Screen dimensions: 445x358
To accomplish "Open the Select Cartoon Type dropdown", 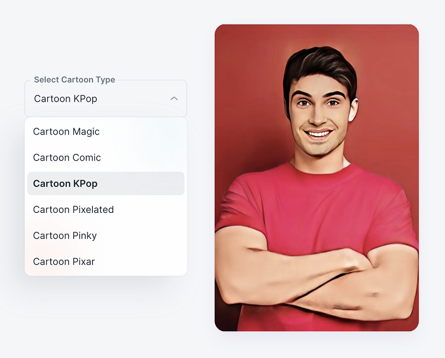I will [x=106, y=98].
